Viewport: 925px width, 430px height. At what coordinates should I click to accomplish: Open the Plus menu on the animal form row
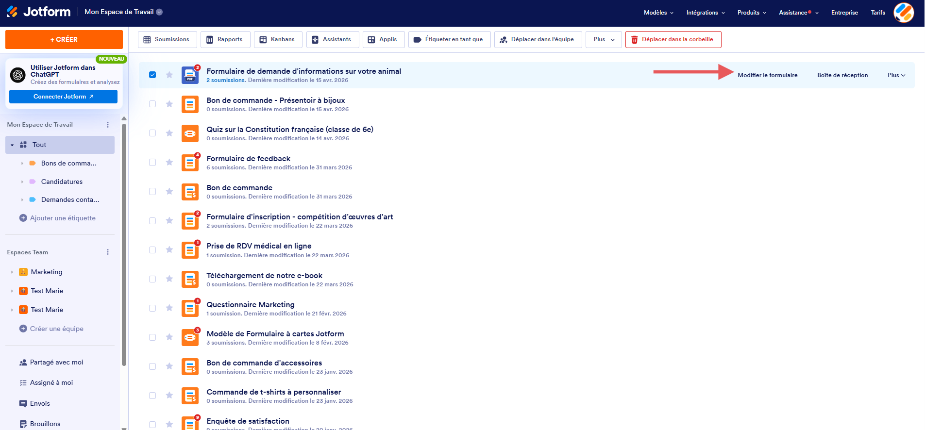click(x=896, y=75)
